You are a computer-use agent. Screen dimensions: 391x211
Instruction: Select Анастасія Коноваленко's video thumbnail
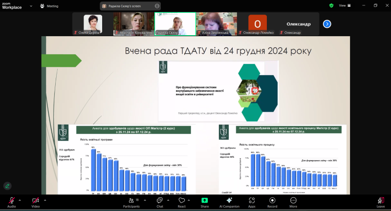click(x=133, y=23)
